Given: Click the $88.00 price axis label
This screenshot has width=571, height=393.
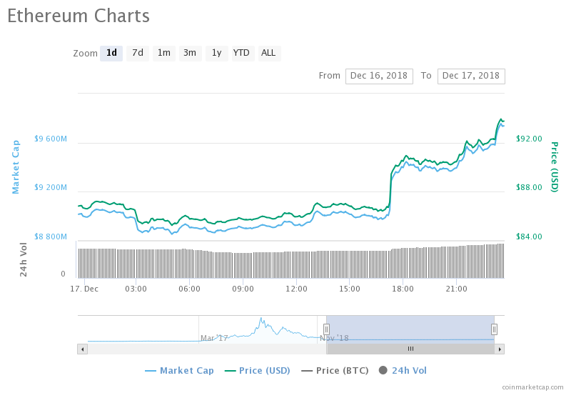Looking at the screenshot, I should point(529,187).
